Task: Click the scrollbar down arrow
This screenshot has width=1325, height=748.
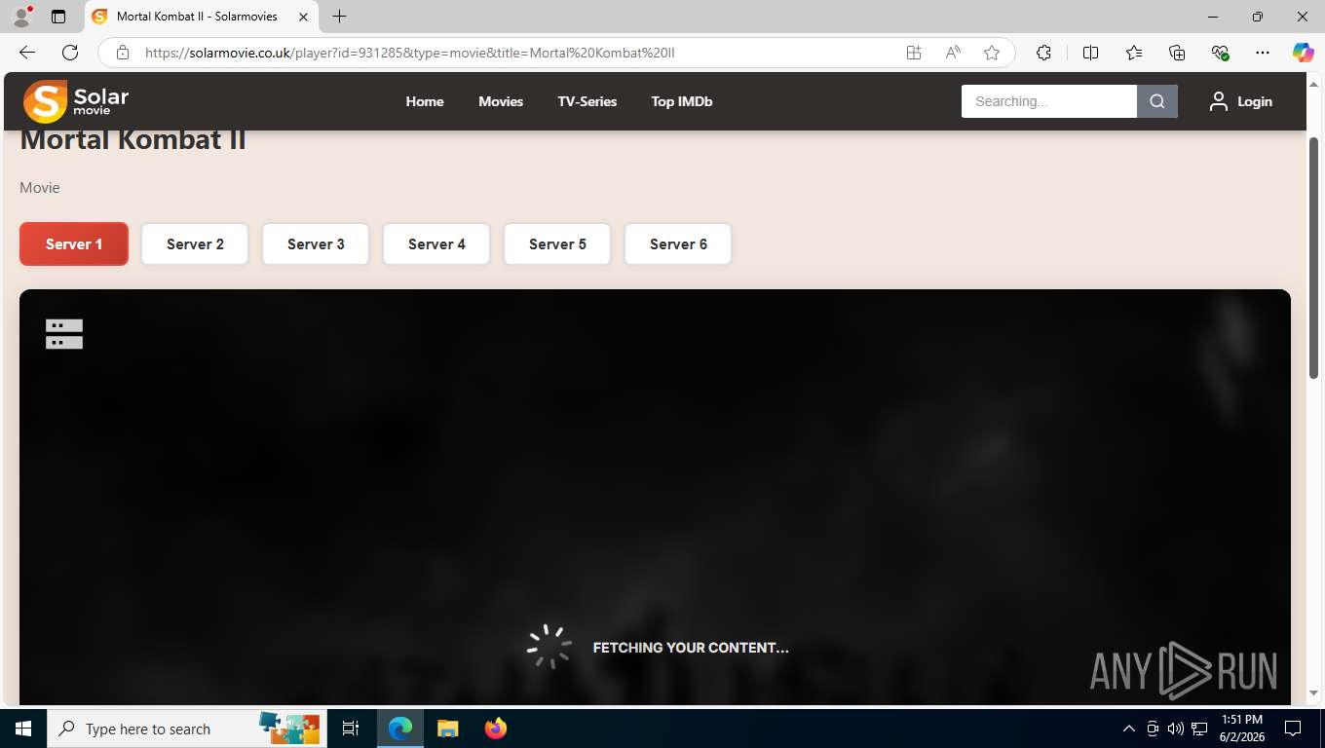Action: [x=1313, y=692]
